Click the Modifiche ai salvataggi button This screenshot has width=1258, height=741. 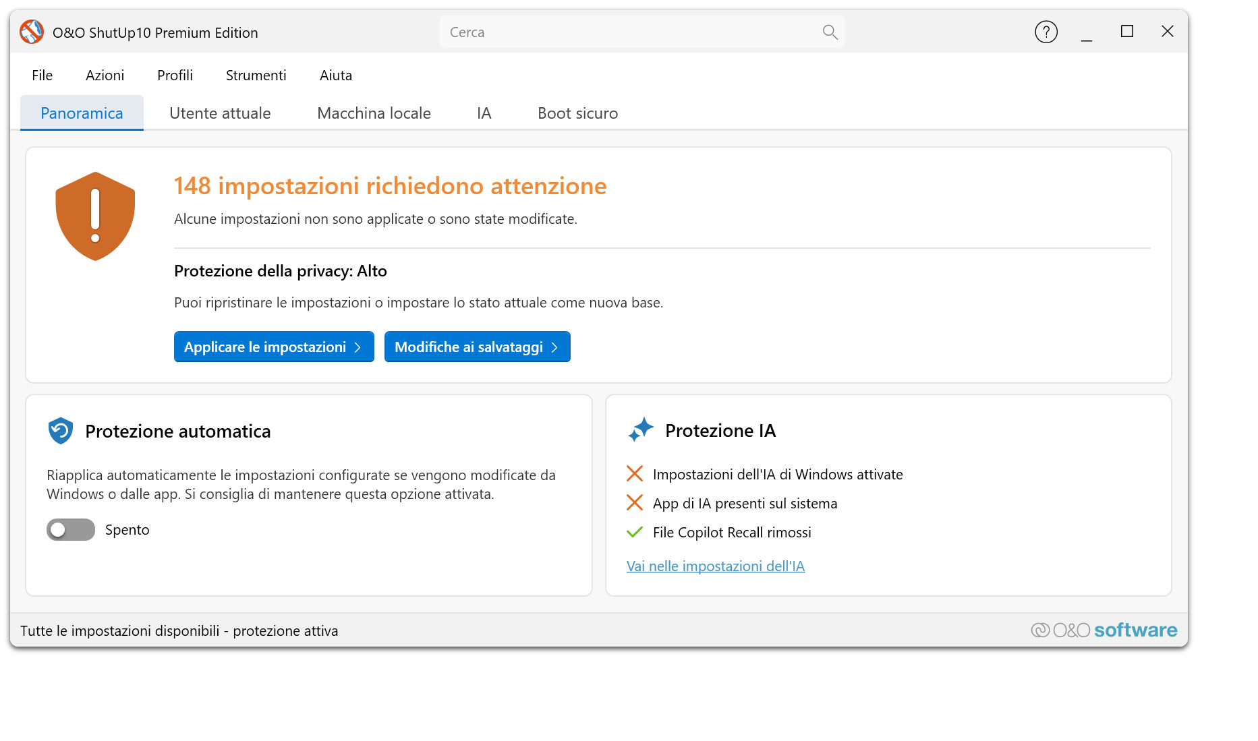(477, 347)
